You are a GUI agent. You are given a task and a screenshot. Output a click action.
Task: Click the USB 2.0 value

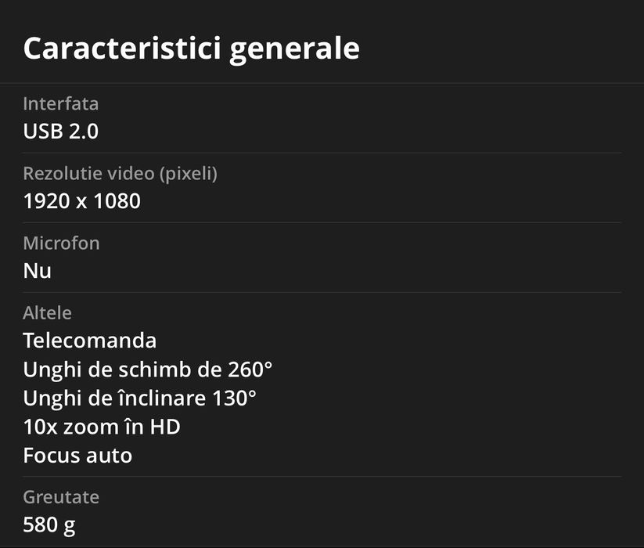tap(60, 132)
